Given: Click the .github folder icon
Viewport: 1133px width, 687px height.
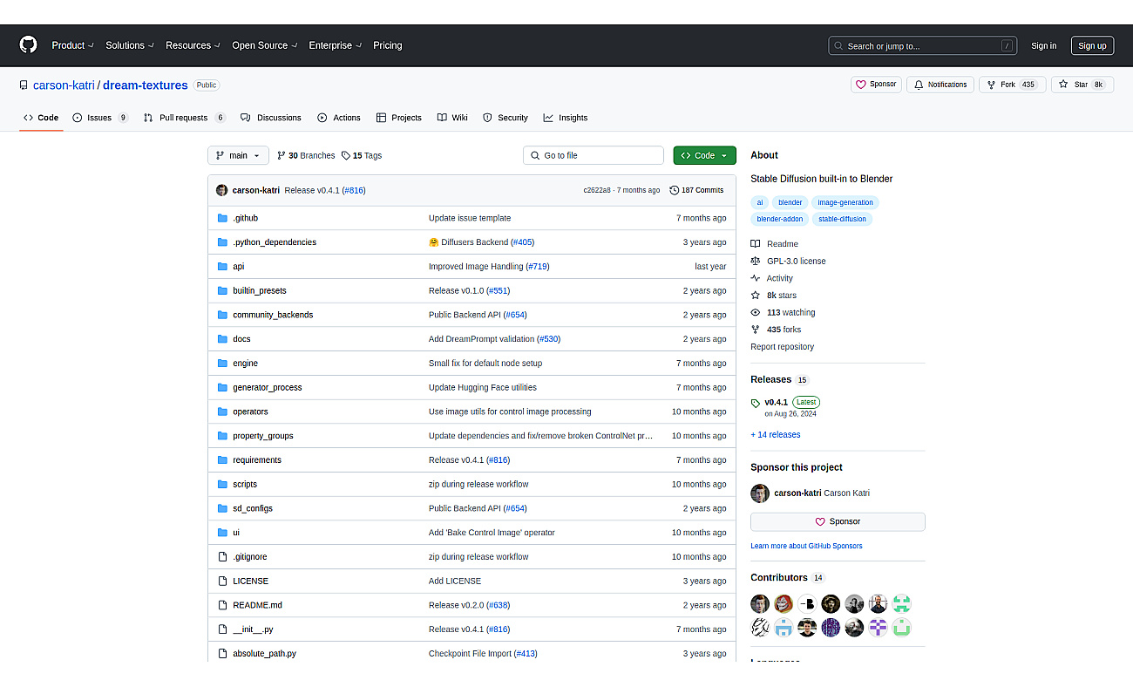Looking at the screenshot, I should point(222,218).
